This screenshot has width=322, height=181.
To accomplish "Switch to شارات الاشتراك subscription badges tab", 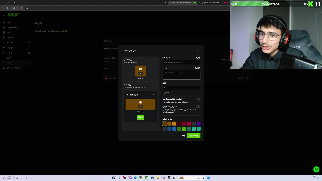I will pyautogui.click(x=54, y=31).
